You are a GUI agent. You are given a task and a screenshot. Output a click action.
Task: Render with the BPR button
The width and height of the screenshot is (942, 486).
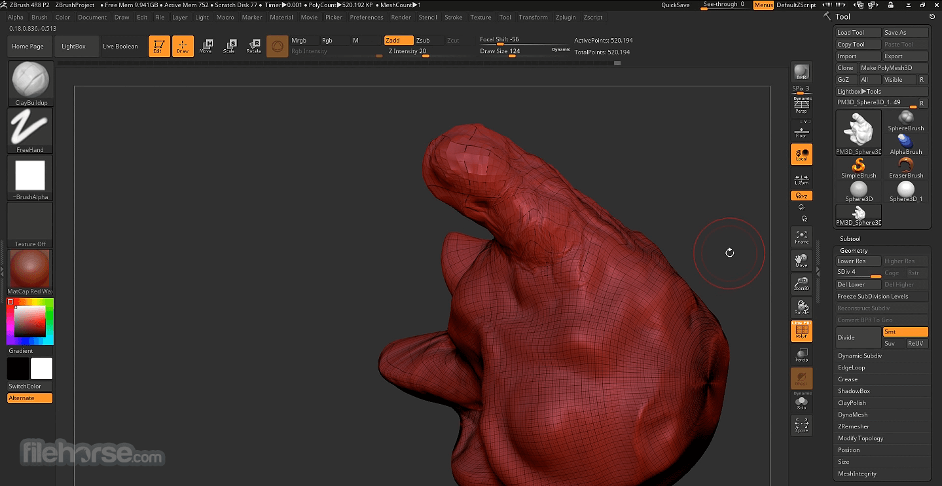click(801, 72)
